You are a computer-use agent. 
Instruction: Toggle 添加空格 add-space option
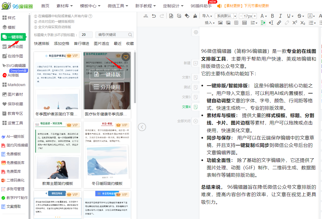[62, 43]
